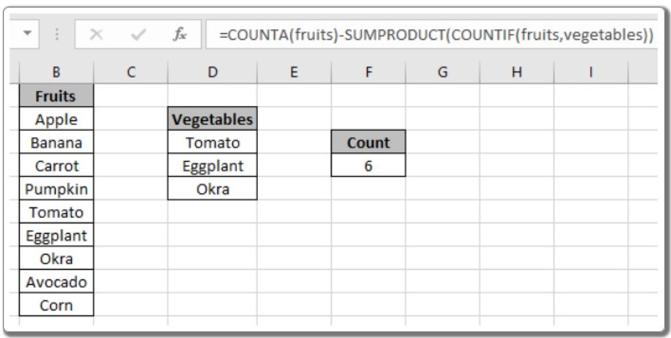Select the Tomato entry under Vegetables
Image resolution: width=671 pixels, height=338 pixels.
212,142
